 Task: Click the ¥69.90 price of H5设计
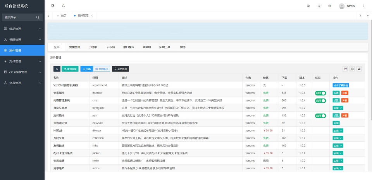click(x=268, y=131)
